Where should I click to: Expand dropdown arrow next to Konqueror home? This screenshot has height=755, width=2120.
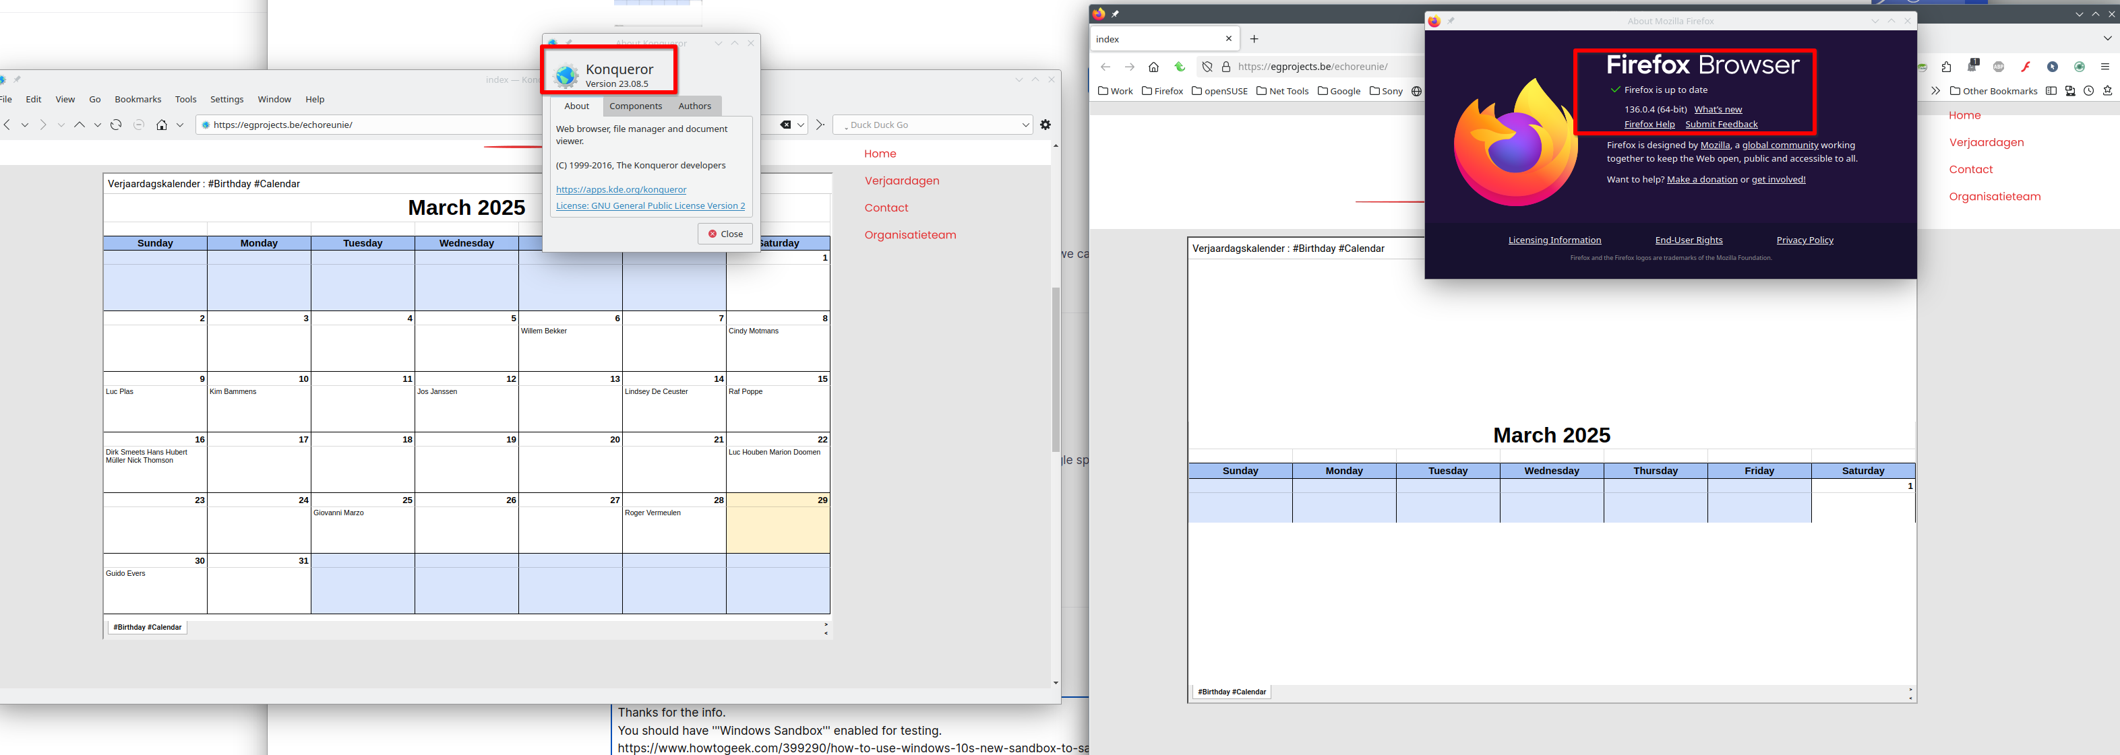pyautogui.click(x=179, y=125)
